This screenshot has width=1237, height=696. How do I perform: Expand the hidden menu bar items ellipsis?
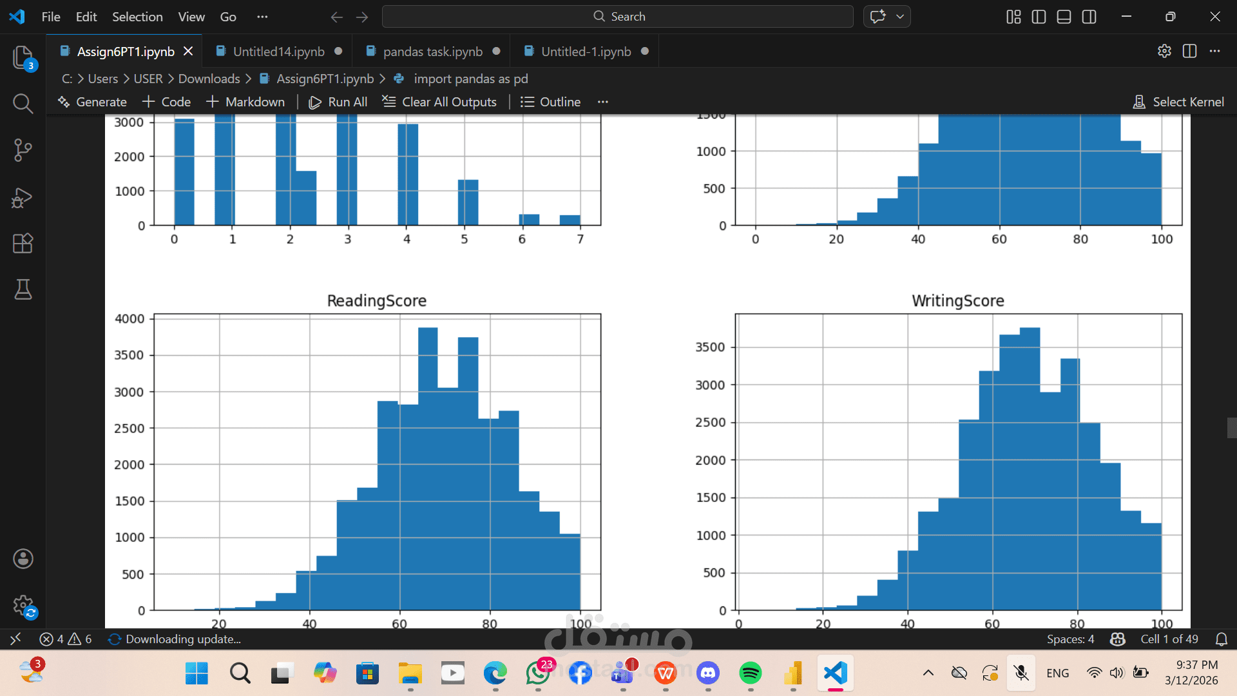[x=262, y=17]
